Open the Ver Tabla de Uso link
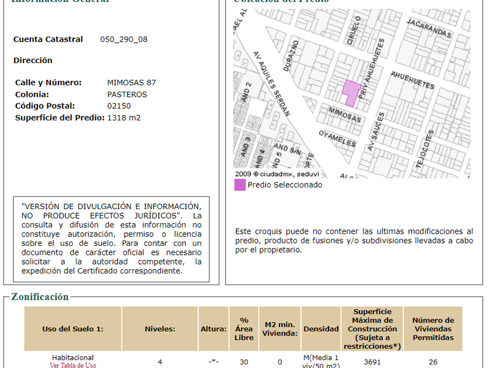 [x=73, y=365]
